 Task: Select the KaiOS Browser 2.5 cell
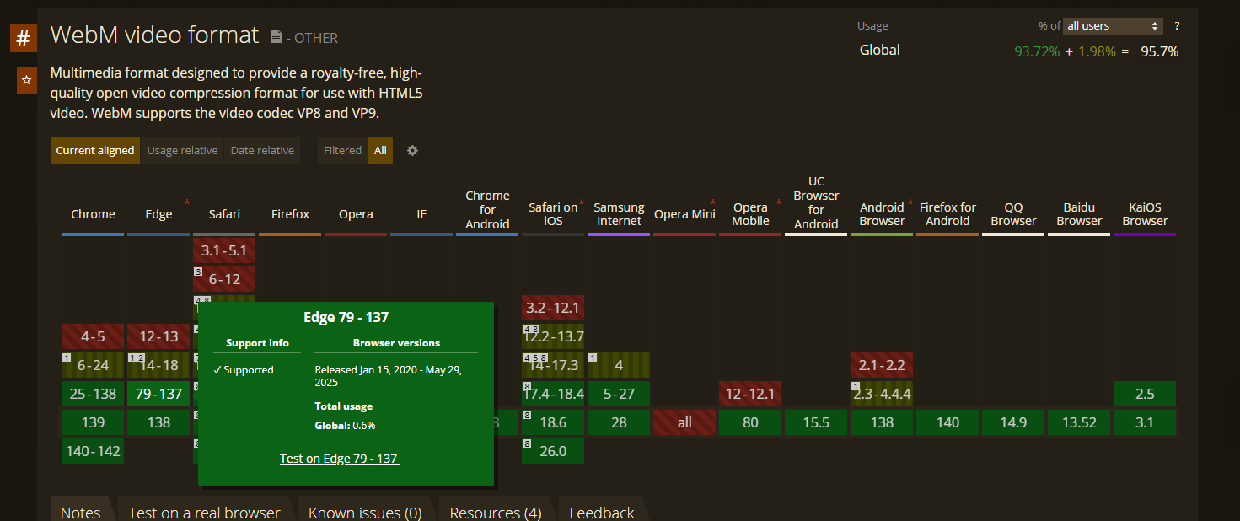click(x=1145, y=394)
